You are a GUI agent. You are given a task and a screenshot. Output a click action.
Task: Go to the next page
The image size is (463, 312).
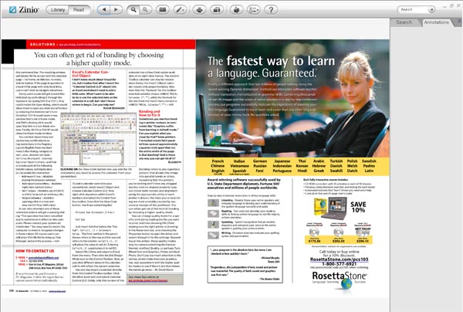click(116, 10)
